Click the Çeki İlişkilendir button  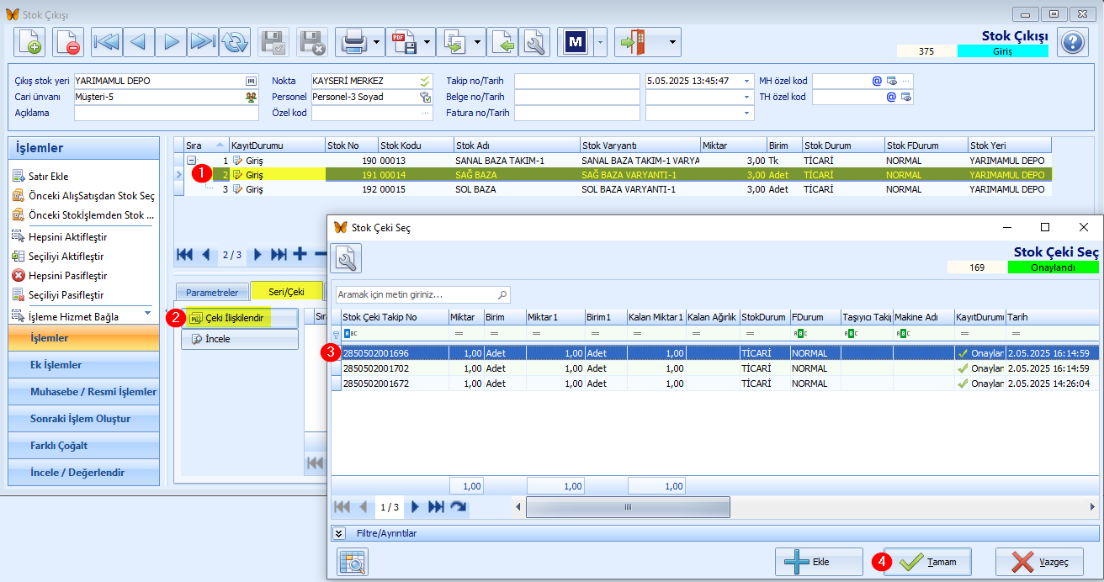[x=240, y=318]
